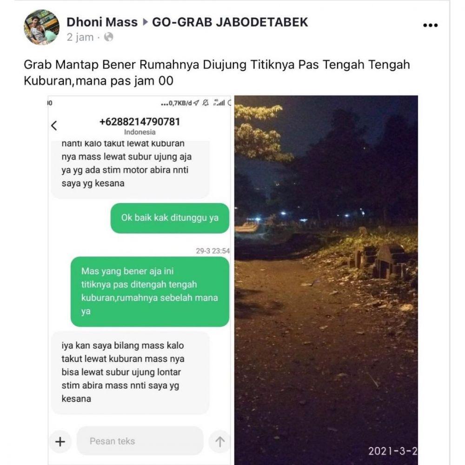Tap the location arrow status icon
The image size is (465, 465).
pyautogui.click(x=196, y=103)
